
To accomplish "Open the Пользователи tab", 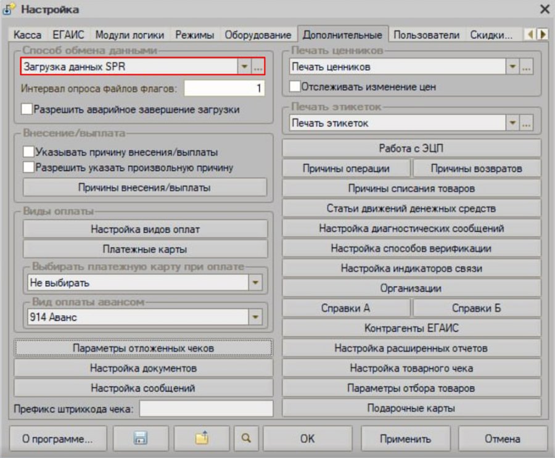I will coord(427,35).
